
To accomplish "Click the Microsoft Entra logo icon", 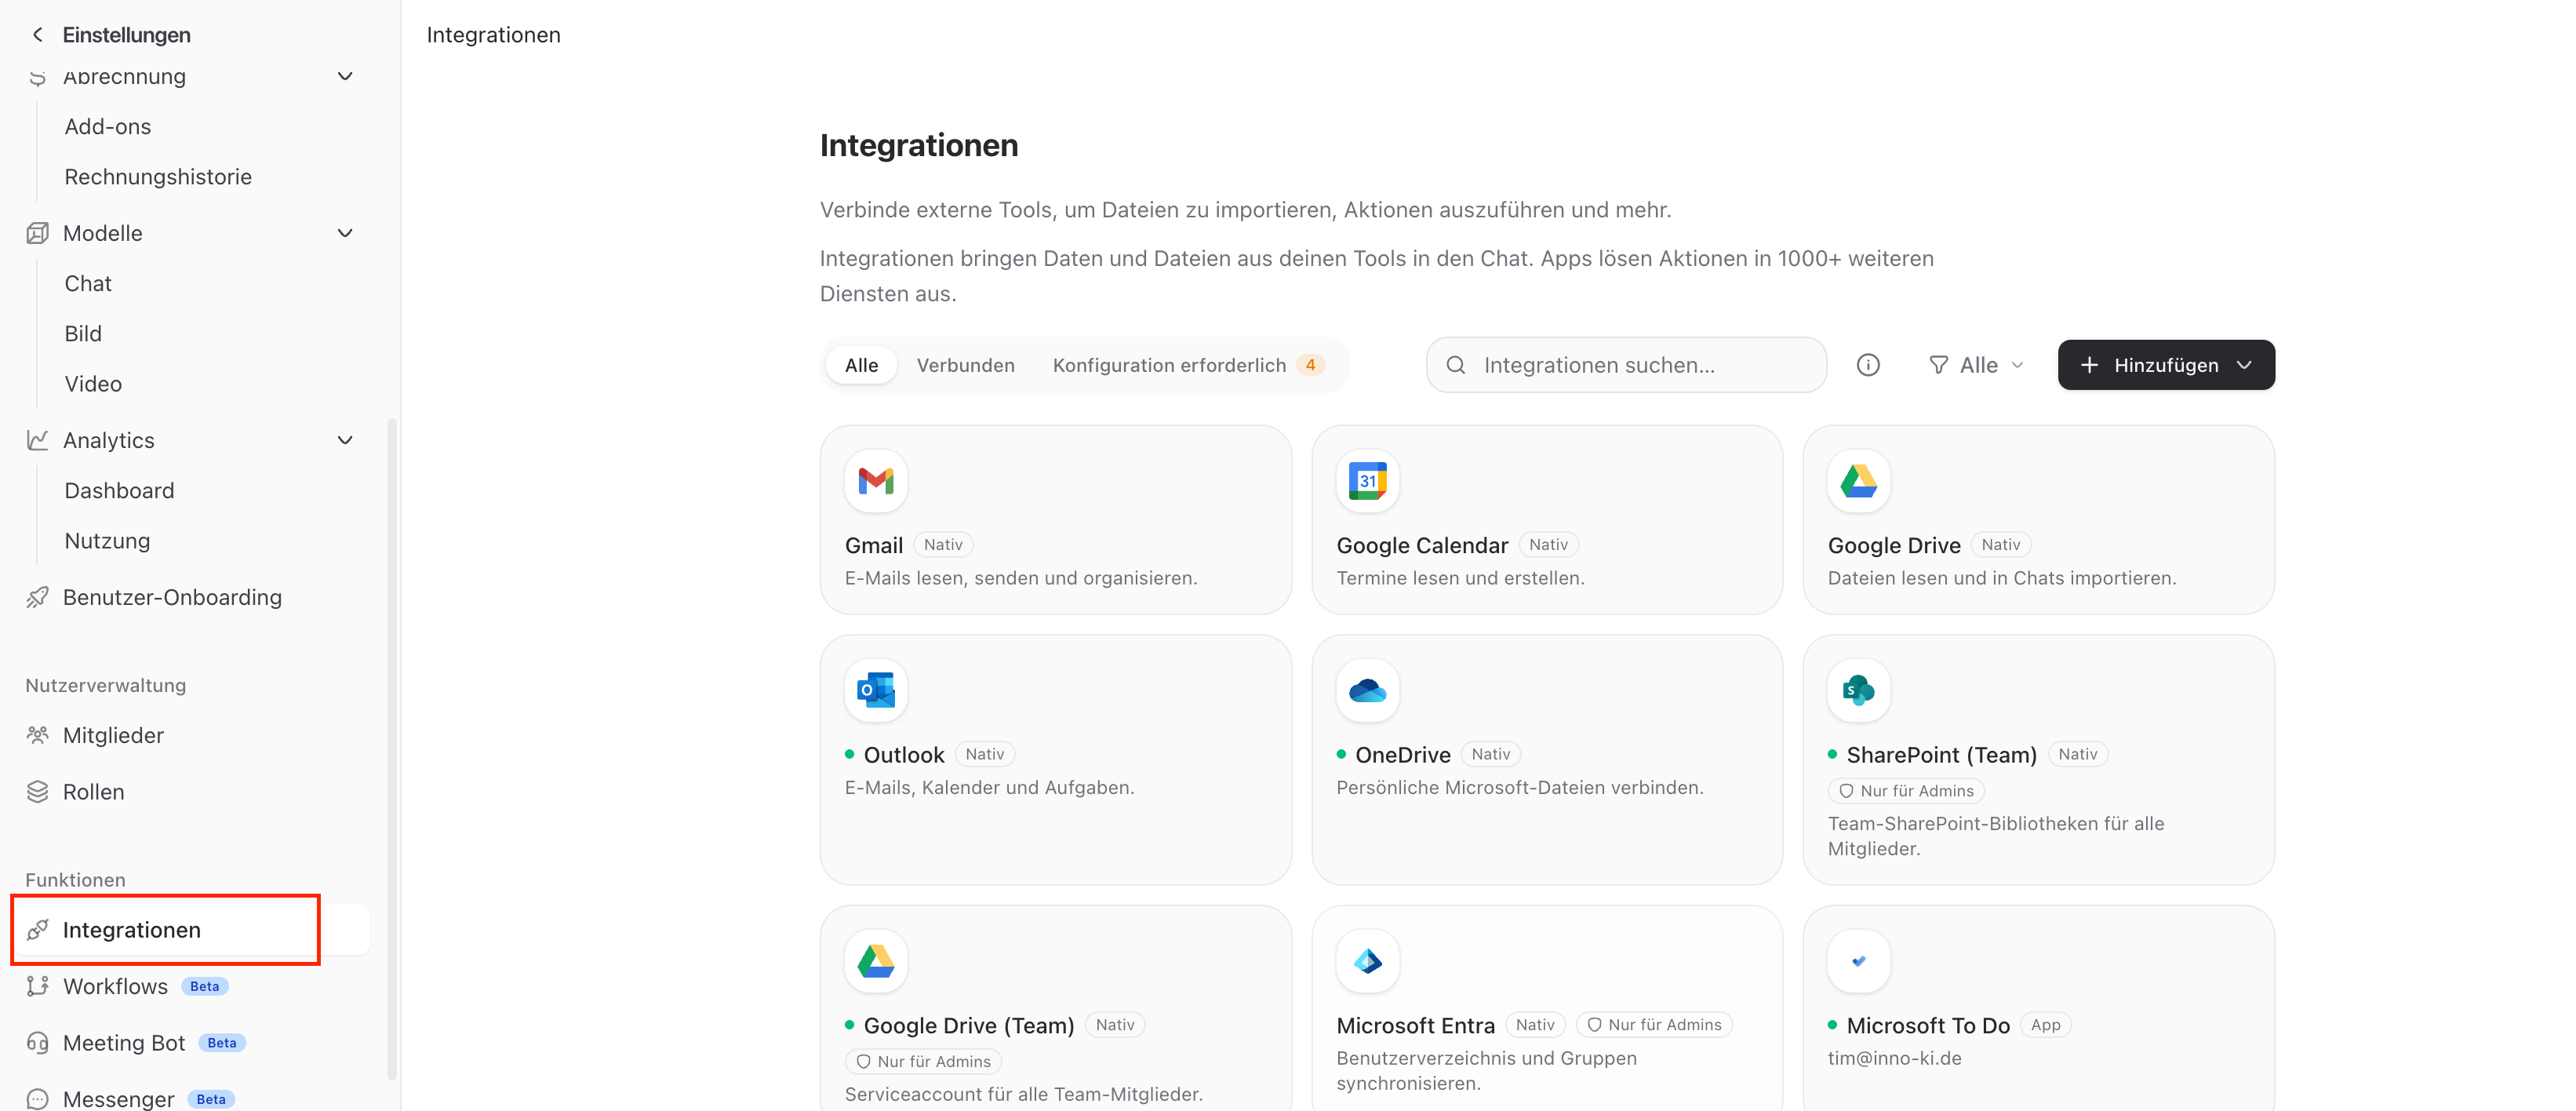I will pos(1367,961).
